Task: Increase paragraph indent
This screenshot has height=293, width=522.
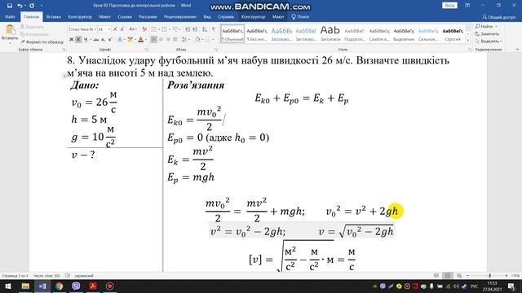Action: (195, 29)
